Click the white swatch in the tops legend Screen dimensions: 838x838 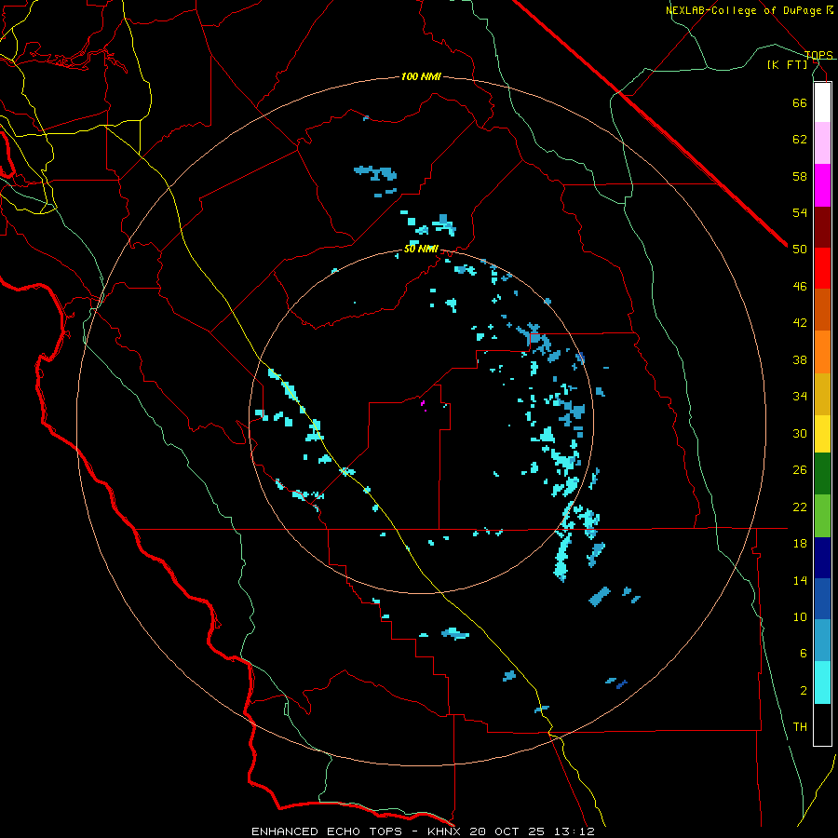[822, 102]
